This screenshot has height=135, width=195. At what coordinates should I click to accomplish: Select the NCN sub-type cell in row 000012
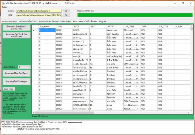[166, 71]
